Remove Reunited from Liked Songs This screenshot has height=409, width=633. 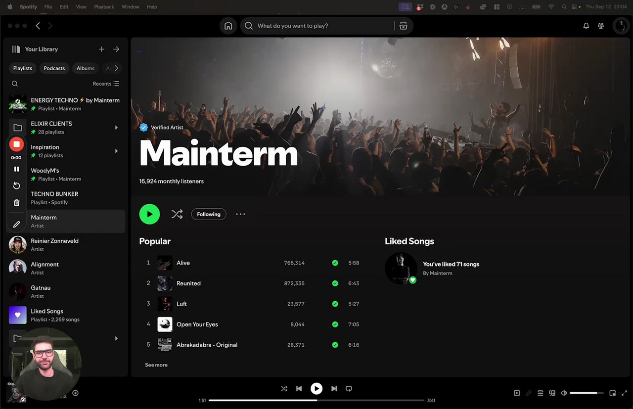(x=335, y=283)
